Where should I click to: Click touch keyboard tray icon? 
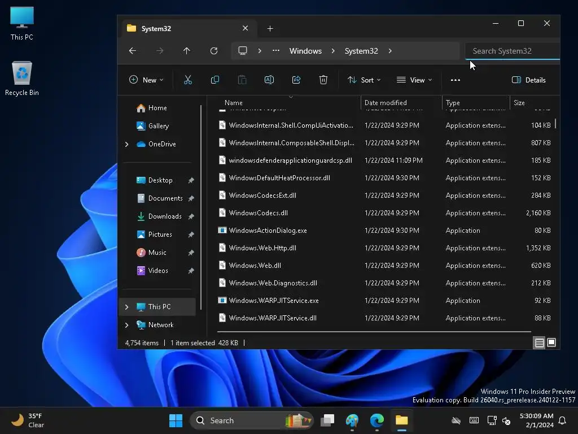[x=474, y=420]
